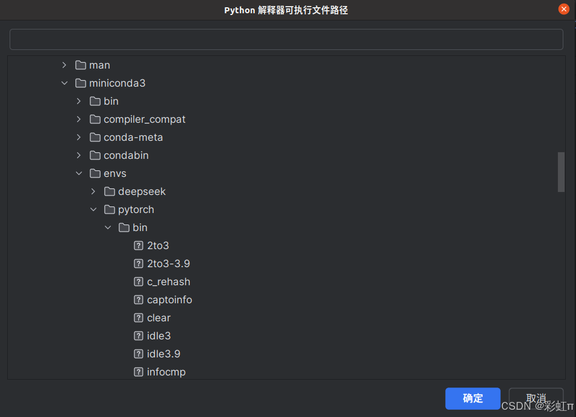The width and height of the screenshot is (576, 417).
Task: Click the interpreter path input field
Action: click(x=286, y=39)
